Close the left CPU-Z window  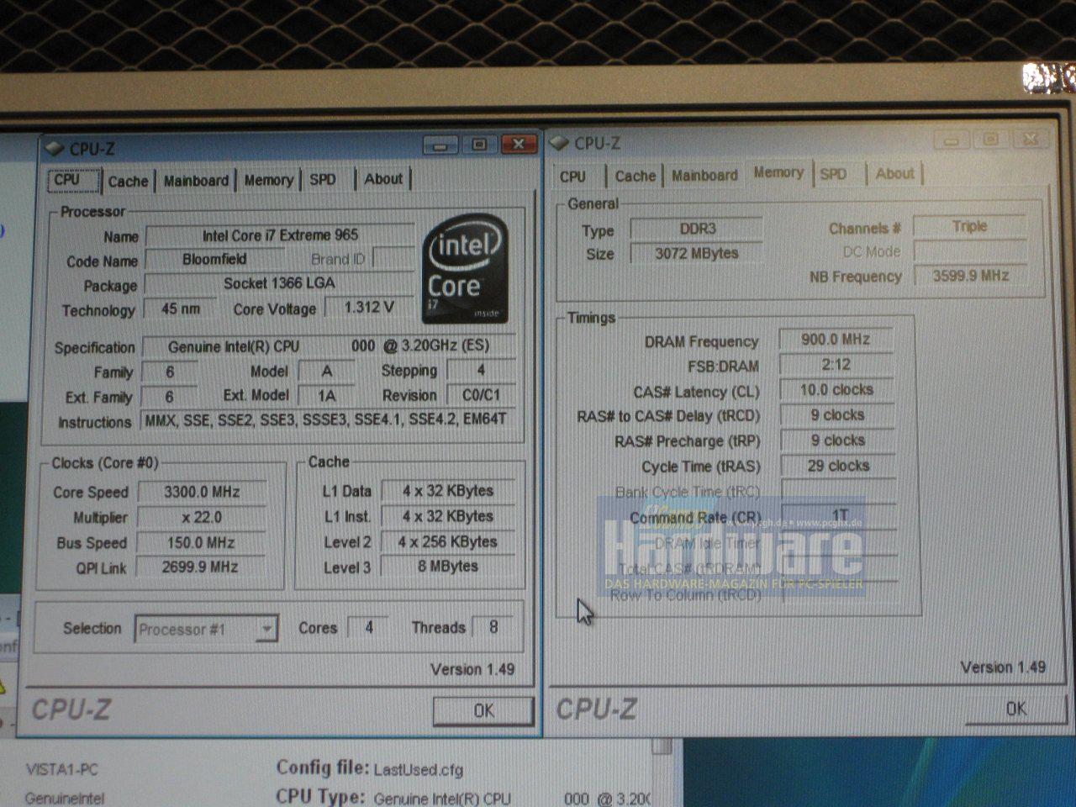pyautogui.click(x=518, y=145)
